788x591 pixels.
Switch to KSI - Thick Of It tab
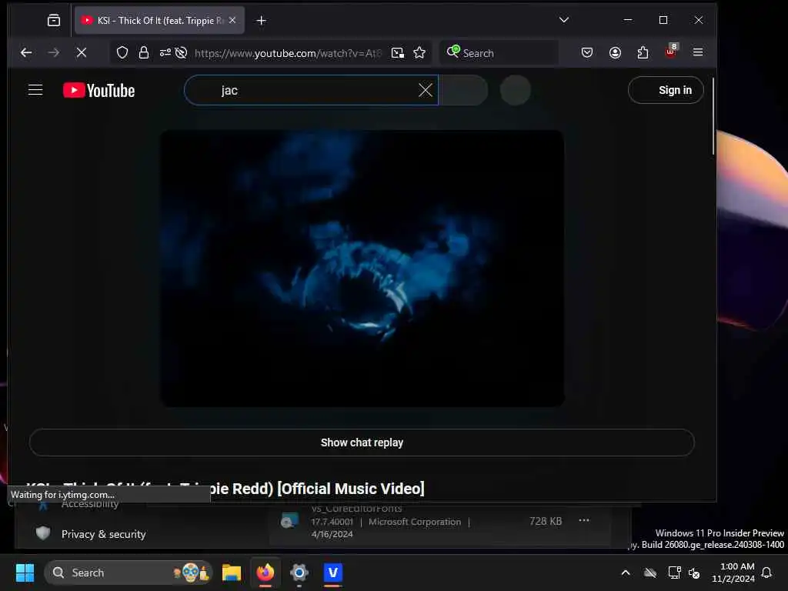[x=159, y=21]
